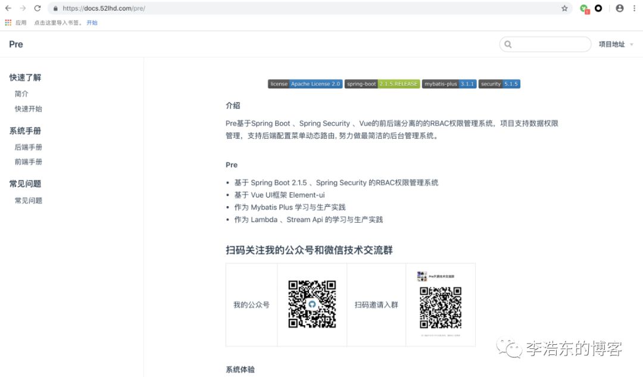Bookmark this page with the star icon
Viewport: 643px width, 377px height.
coord(564,8)
